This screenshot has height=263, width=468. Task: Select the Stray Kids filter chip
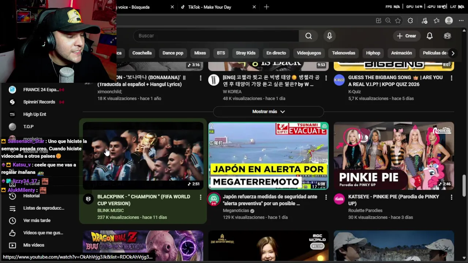point(245,53)
